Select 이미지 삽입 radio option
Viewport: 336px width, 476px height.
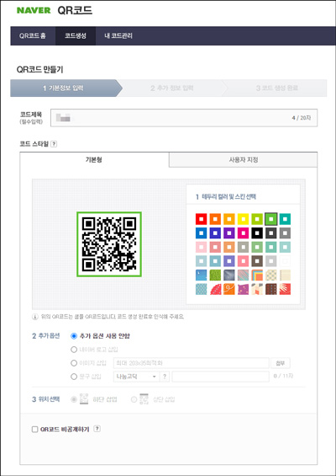(x=74, y=363)
